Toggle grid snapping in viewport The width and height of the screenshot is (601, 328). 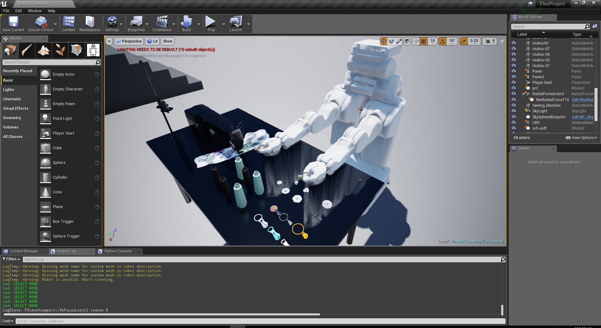tap(424, 41)
